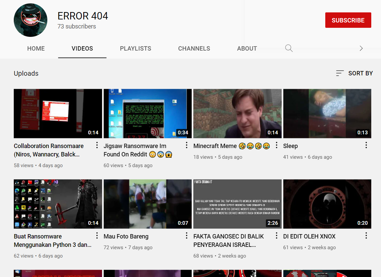Open the channel search magnifier icon

[x=289, y=48]
